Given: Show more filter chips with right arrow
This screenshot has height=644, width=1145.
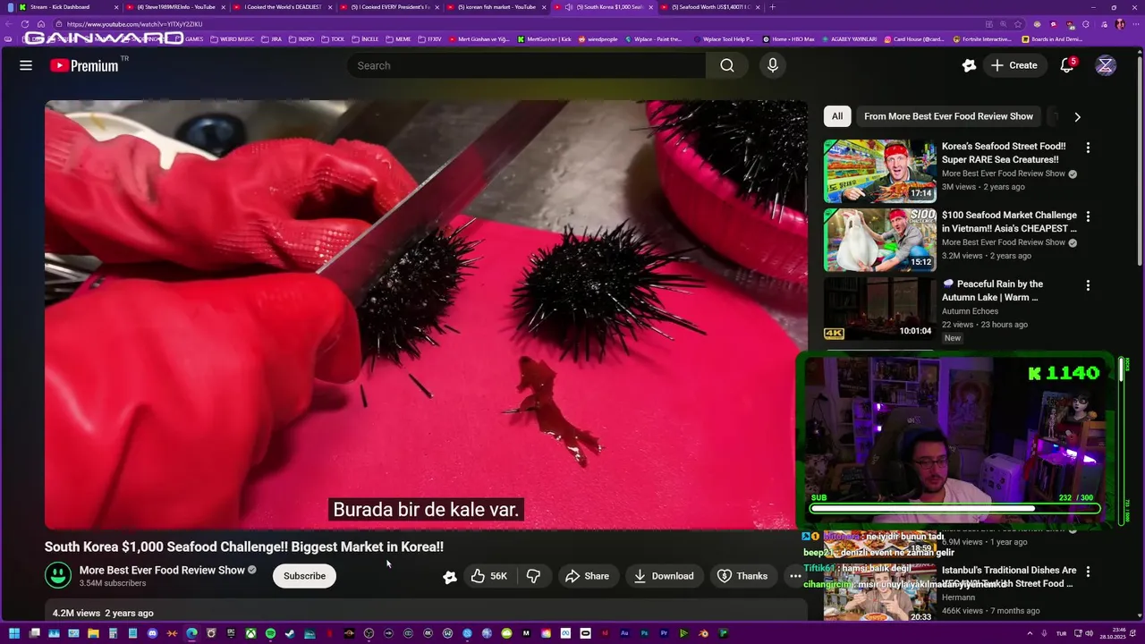Looking at the screenshot, I should coord(1077,116).
